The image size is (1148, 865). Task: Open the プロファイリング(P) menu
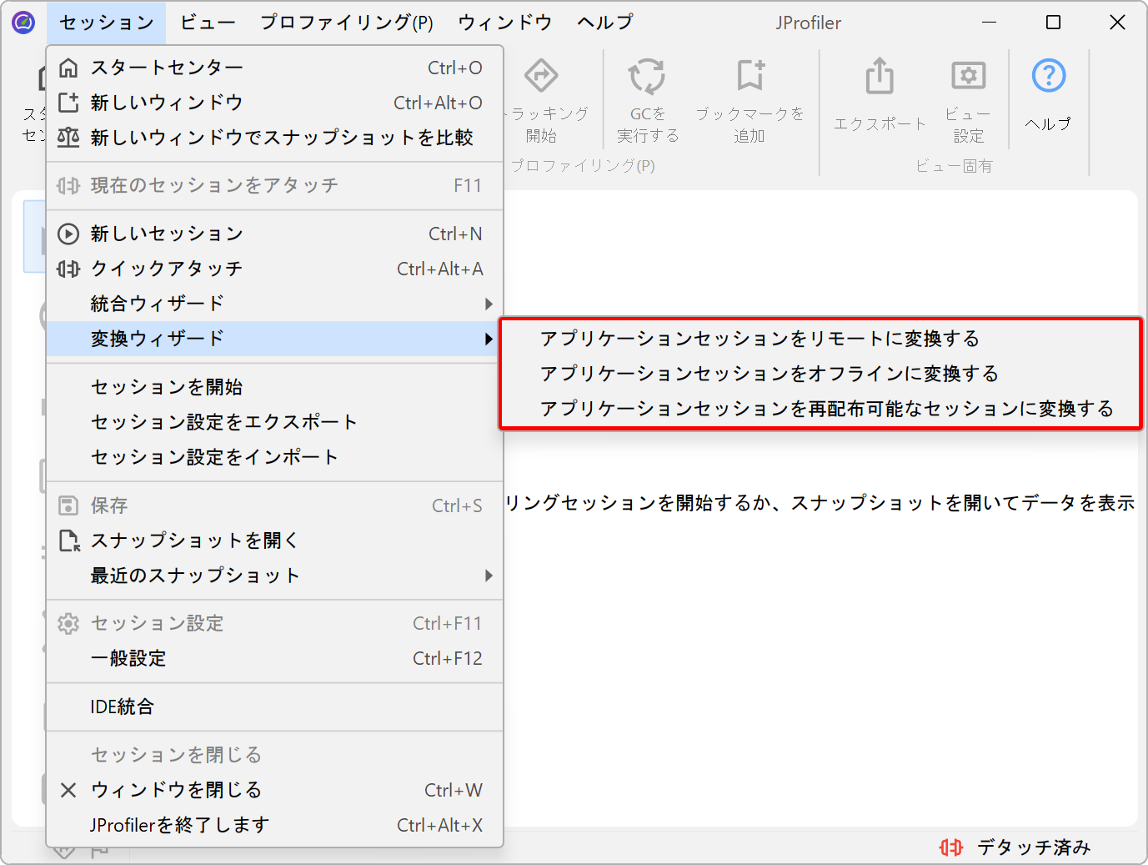346,23
